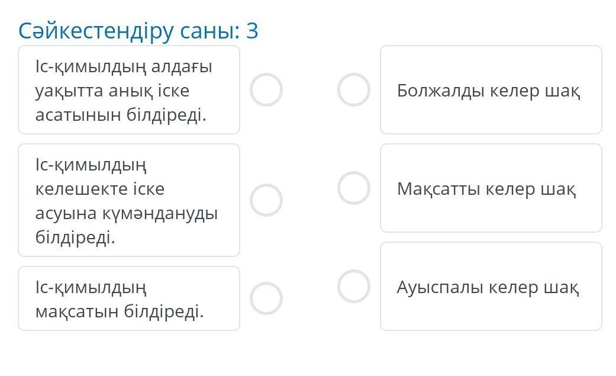Click the 'Болжалды келер шақ' answer card
The image size is (616, 376).
point(491,89)
